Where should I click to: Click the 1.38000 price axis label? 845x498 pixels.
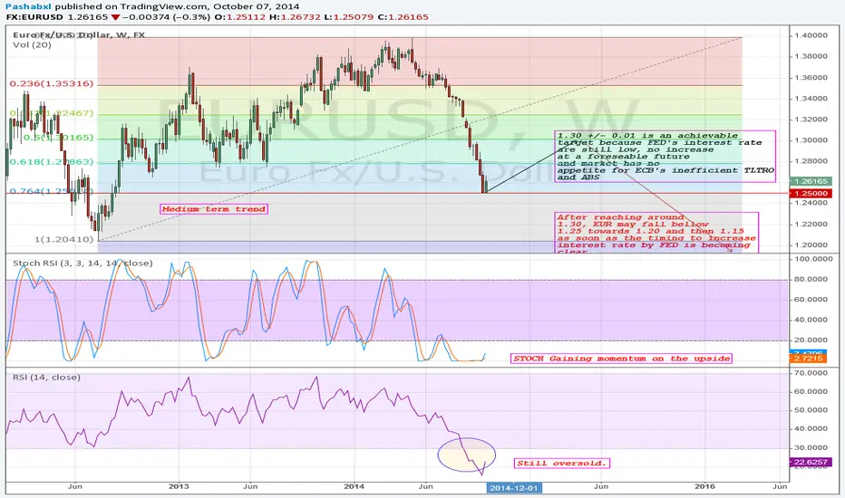click(811, 56)
